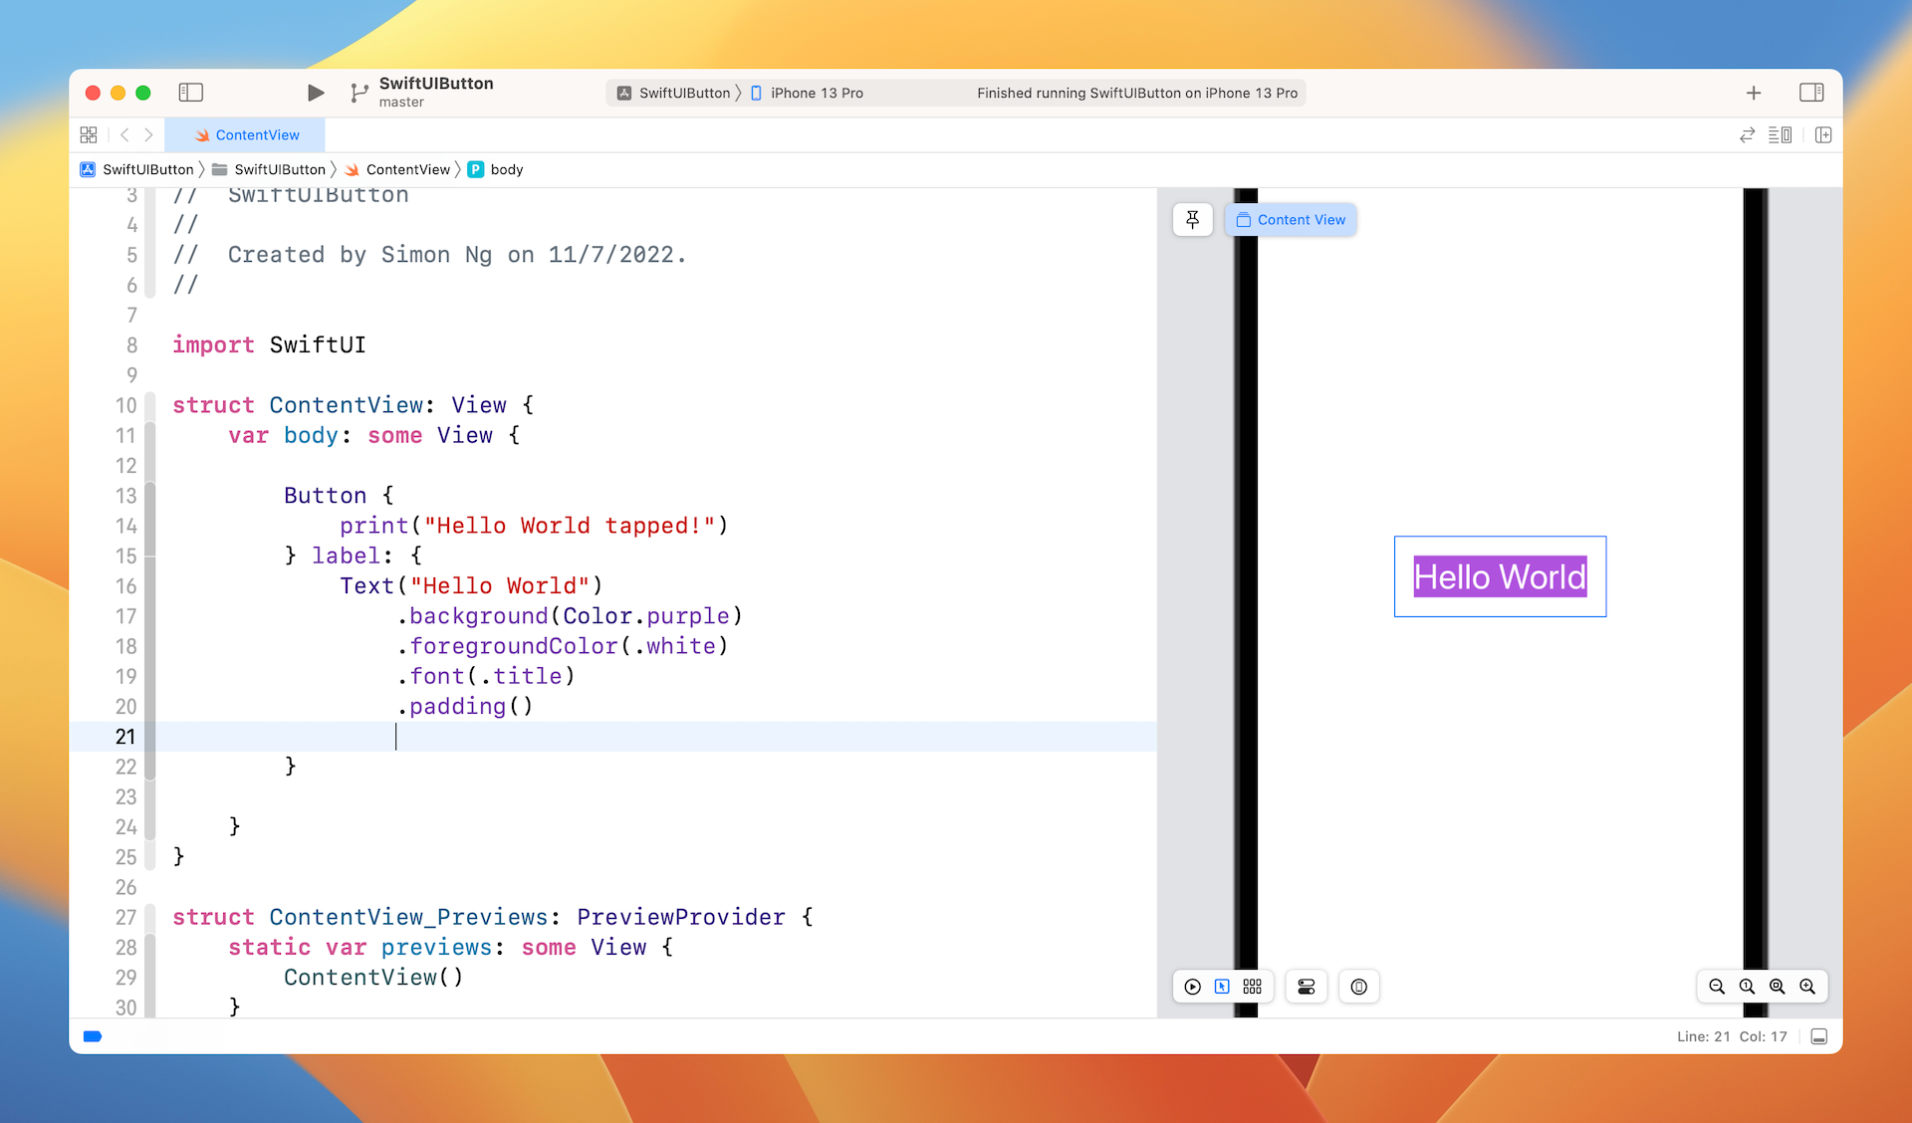Zoom preview to 100 percent

point(1747,987)
